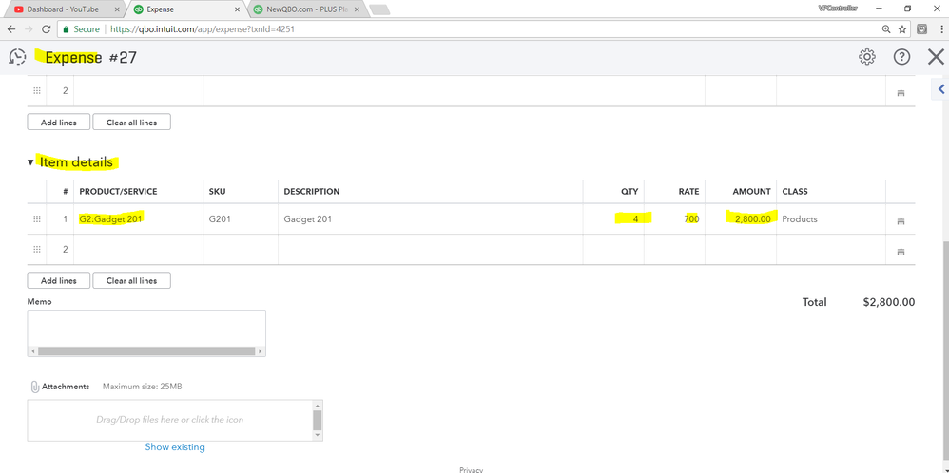949x473 pixels.
Task: Select the rate 700 cell
Action: tap(675, 219)
